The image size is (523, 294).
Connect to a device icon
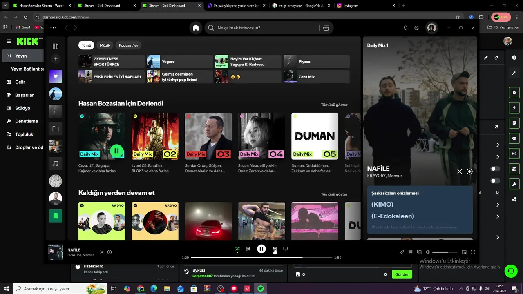pyautogui.click(x=419, y=252)
